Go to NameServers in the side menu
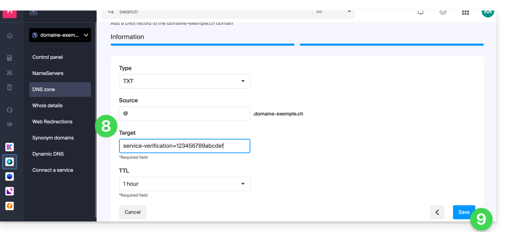Viewport: 507px width, 232px height. (x=48, y=73)
